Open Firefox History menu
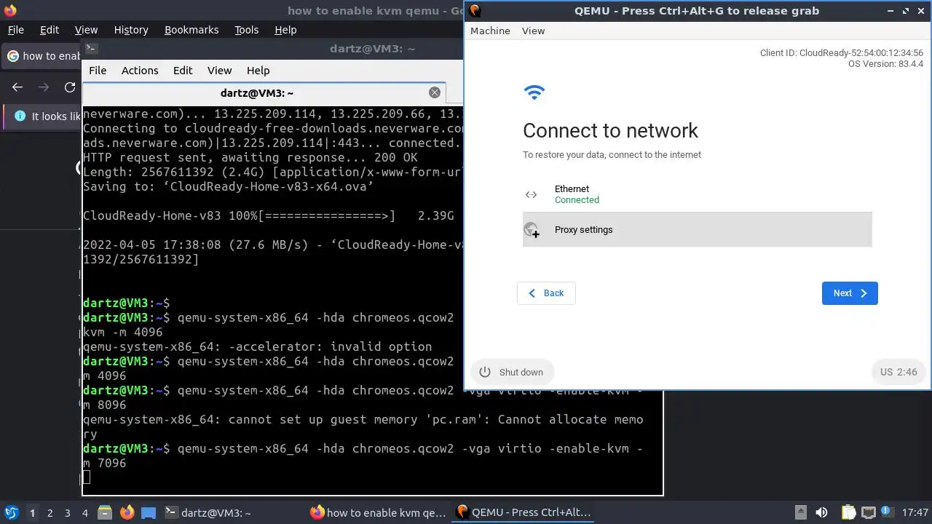932x524 pixels. [x=131, y=30]
